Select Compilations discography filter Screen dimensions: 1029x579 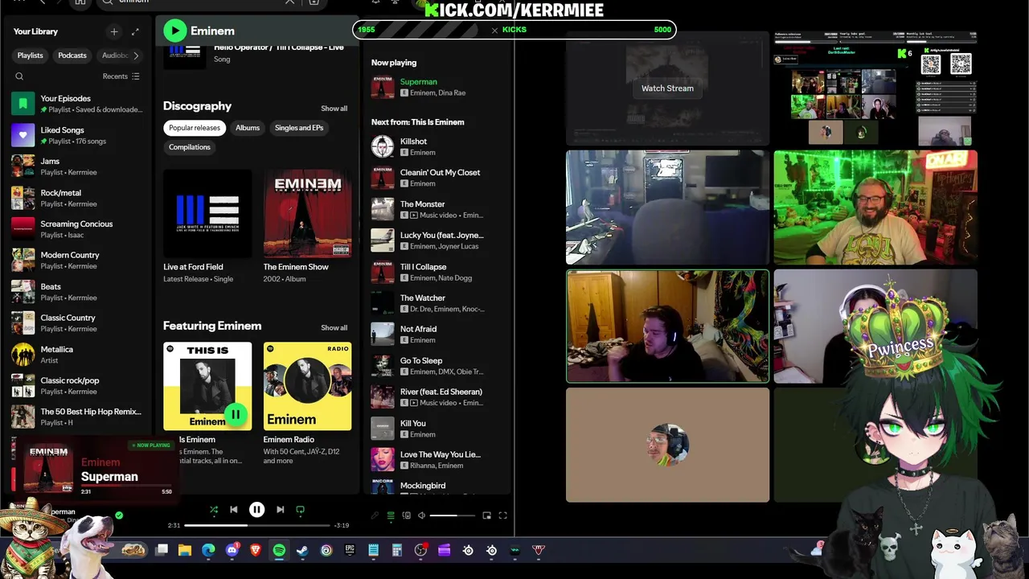pyautogui.click(x=190, y=147)
